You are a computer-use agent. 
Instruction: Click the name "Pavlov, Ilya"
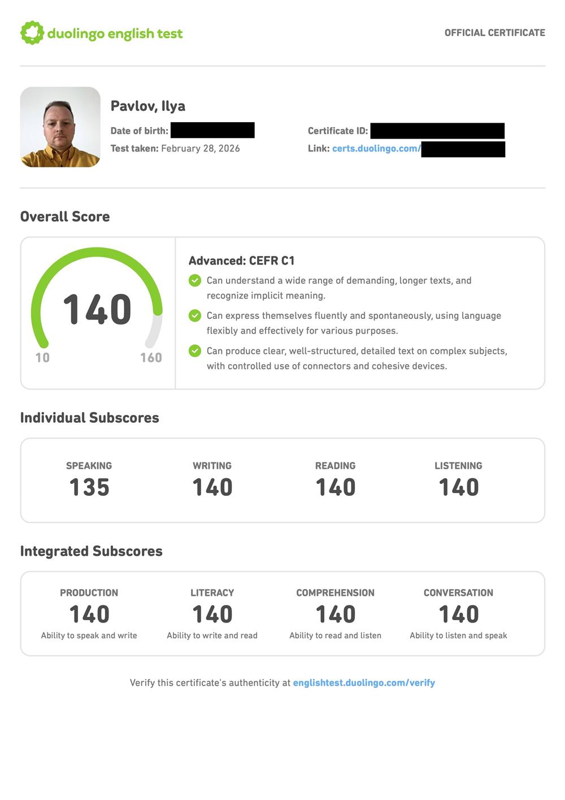148,106
